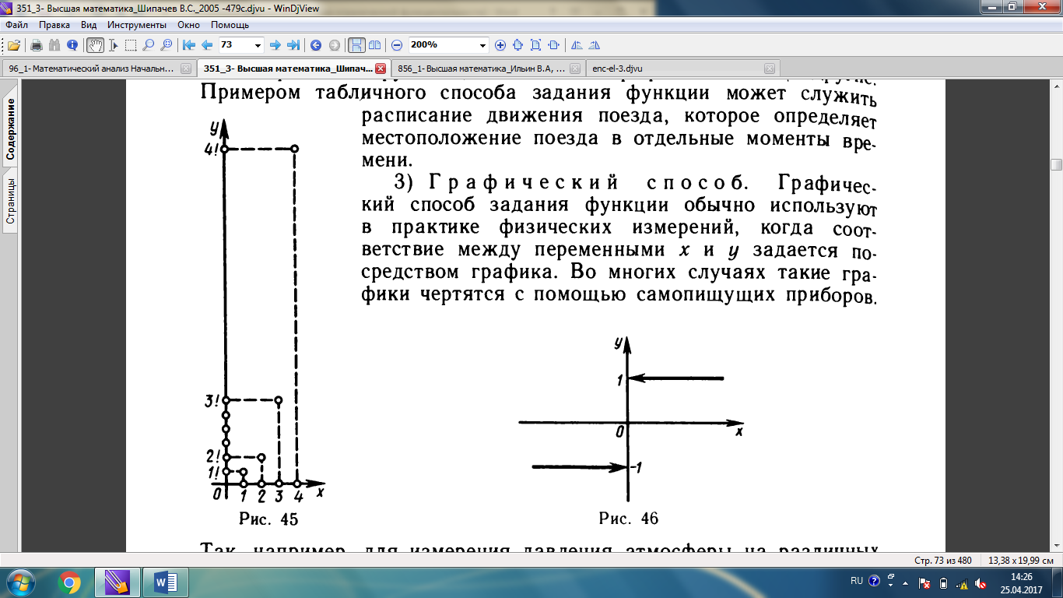Image resolution: width=1063 pixels, height=598 pixels.
Task: Rotate page clockwise
Action: pos(595,45)
